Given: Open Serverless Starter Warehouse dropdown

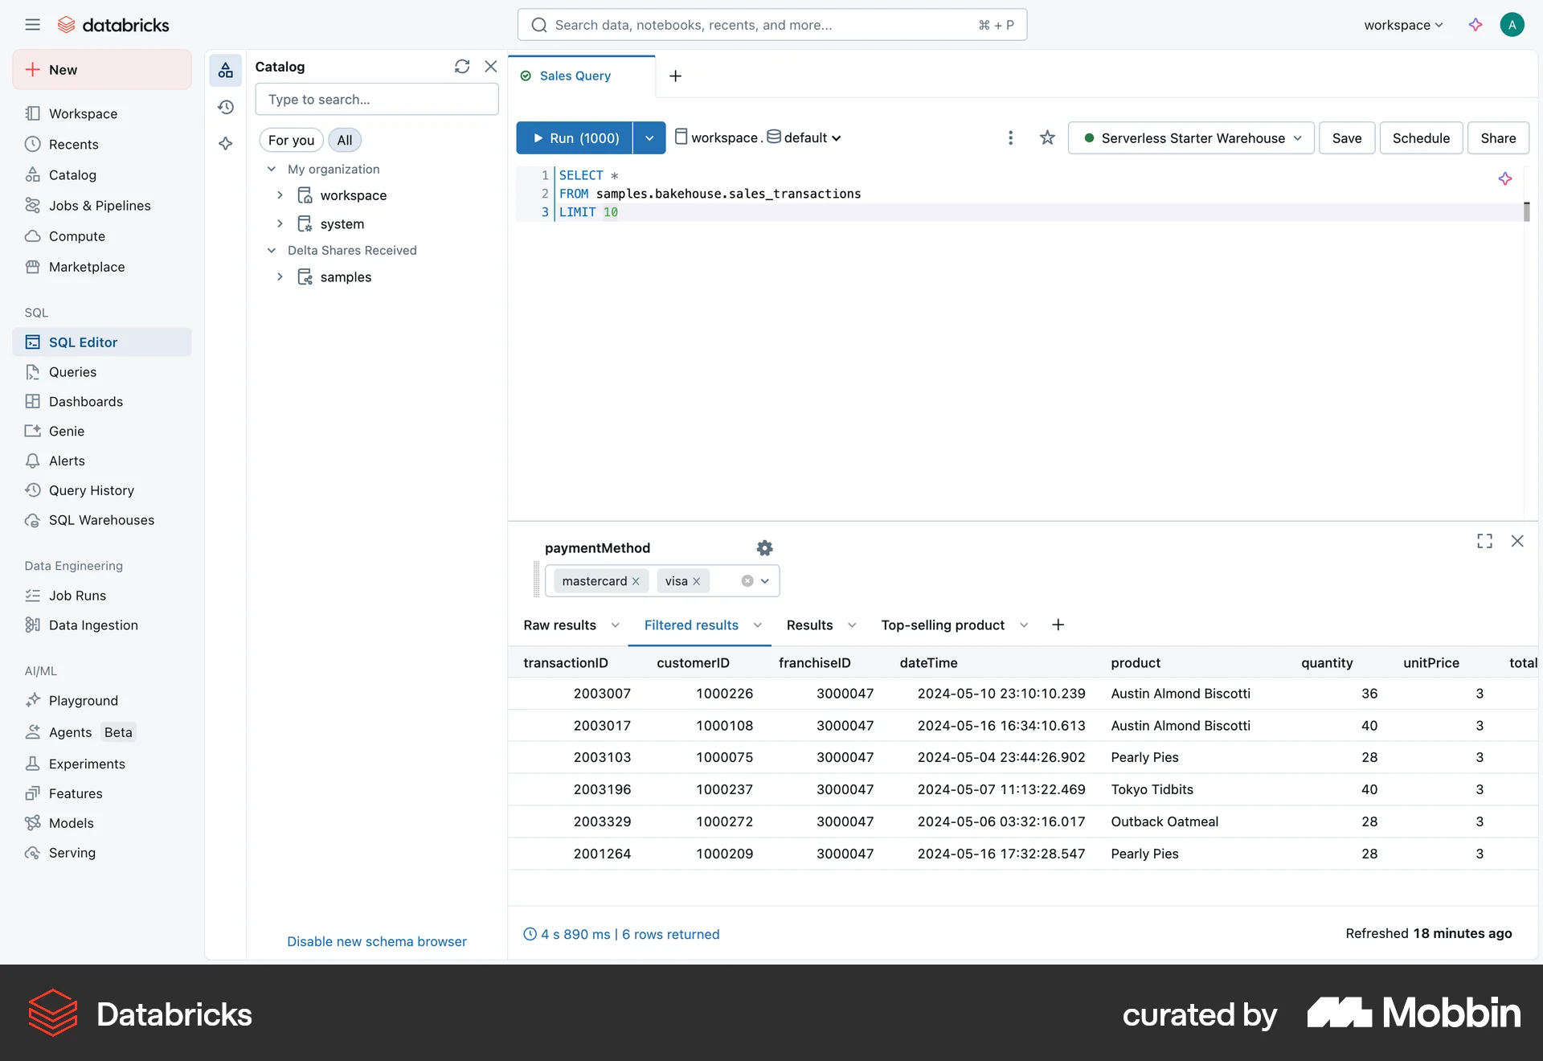Looking at the screenshot, I should 1191,138.
